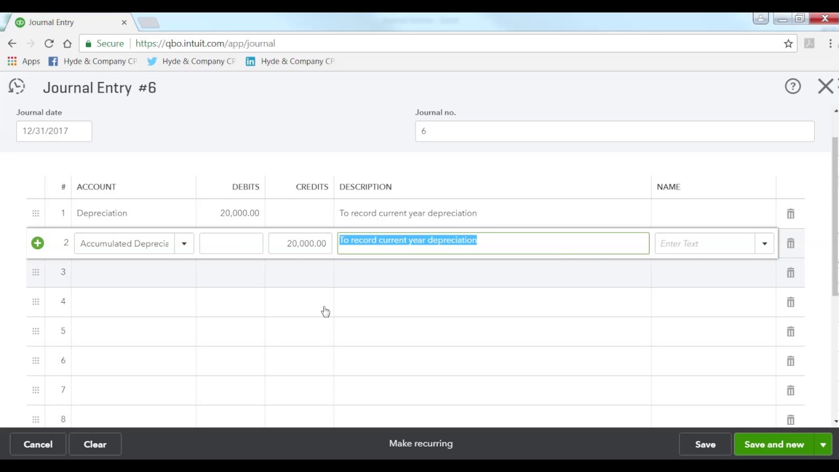Bookmark this page with the star icon
839x472 pixels.
(x=789, y=43)
